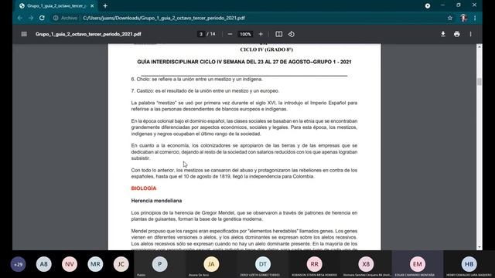Select participant tile JA
The height and width of the screenshot is (278, 495).
211,264
